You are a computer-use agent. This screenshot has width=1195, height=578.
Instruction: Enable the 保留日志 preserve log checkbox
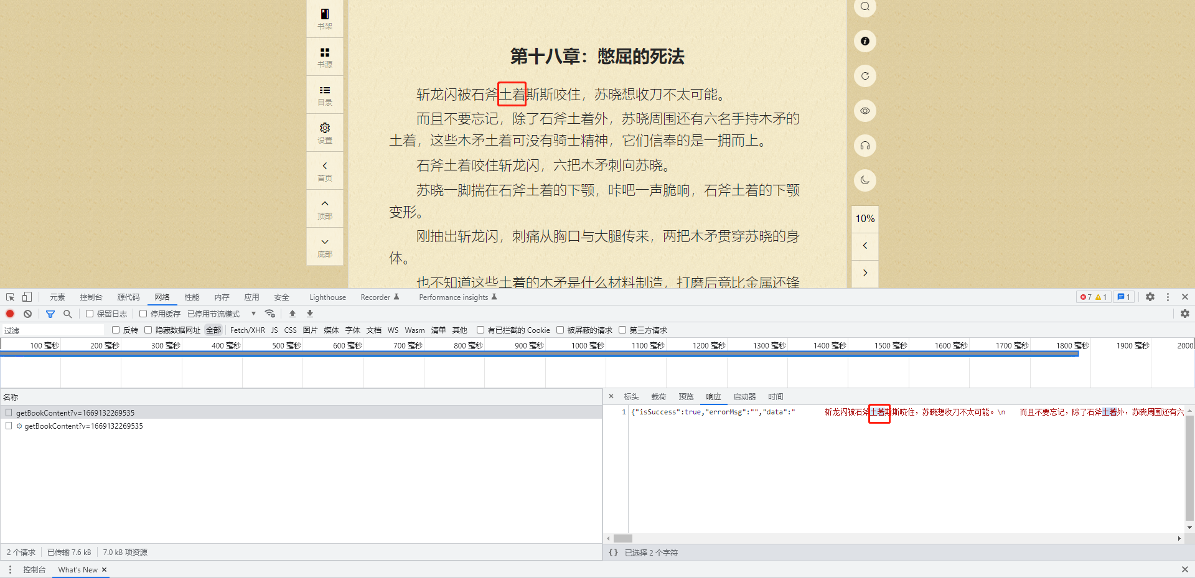[90, 314]
